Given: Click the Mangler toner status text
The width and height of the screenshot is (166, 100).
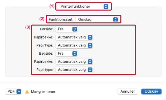Looking at the screenshot, I should pos(43,92).
